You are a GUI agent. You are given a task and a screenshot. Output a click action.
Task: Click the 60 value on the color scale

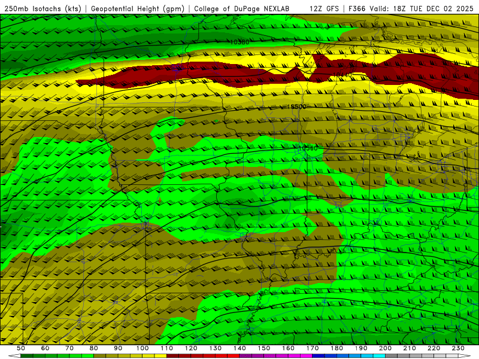46,348
